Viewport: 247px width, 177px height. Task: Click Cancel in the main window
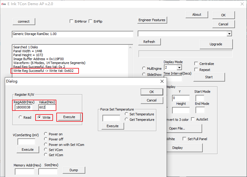click(224, 24)
